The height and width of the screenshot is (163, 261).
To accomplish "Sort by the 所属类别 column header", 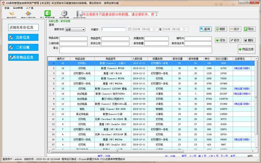I will (x=160, y=59).
